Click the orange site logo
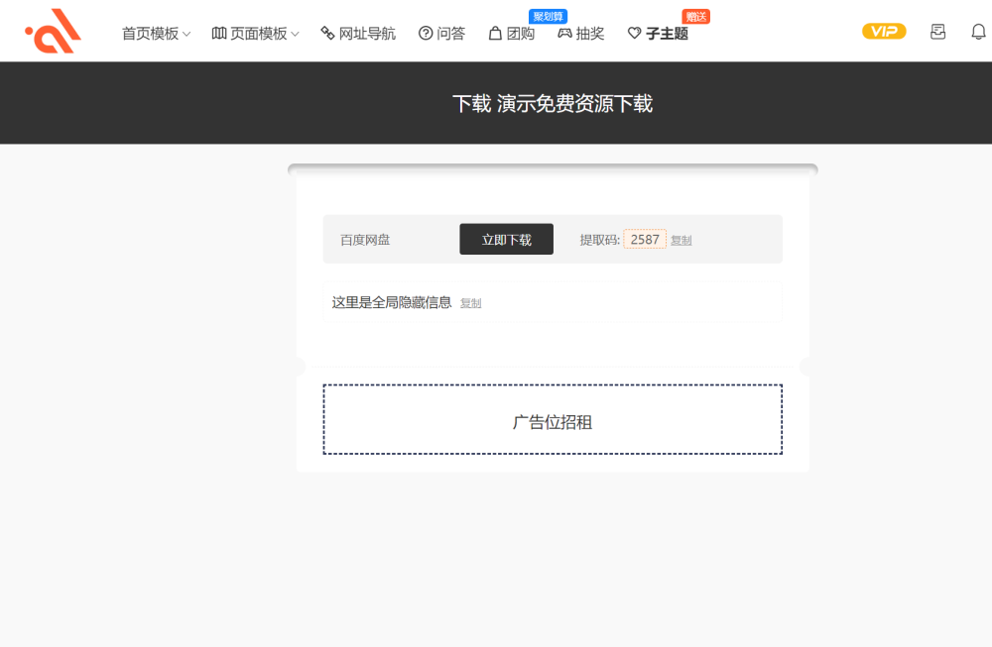Viewport: 992px width, 647px height. pyautogui.click(x=54, y=31)
